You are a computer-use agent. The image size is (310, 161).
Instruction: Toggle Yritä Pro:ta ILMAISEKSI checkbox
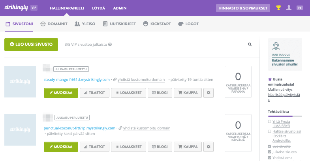pyautogui.click(x=269, y=122)
